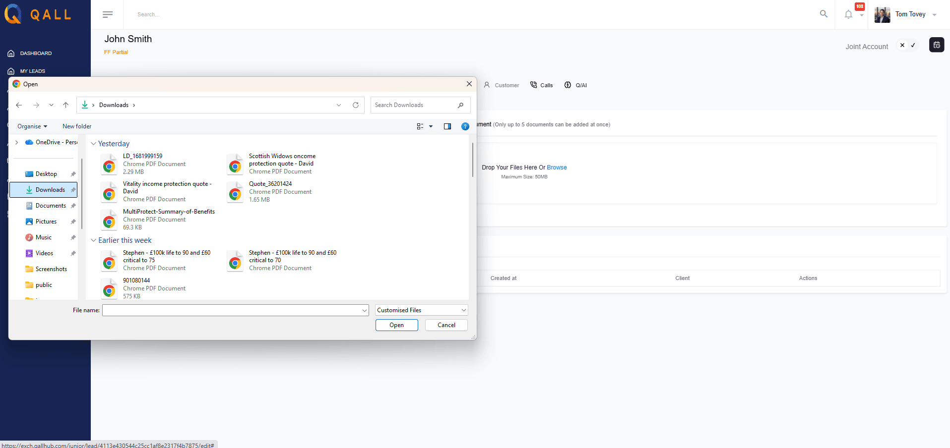The image size is (950, 448).
Task: Click the header search magnifier icon
Action: [x=823, y=14]
